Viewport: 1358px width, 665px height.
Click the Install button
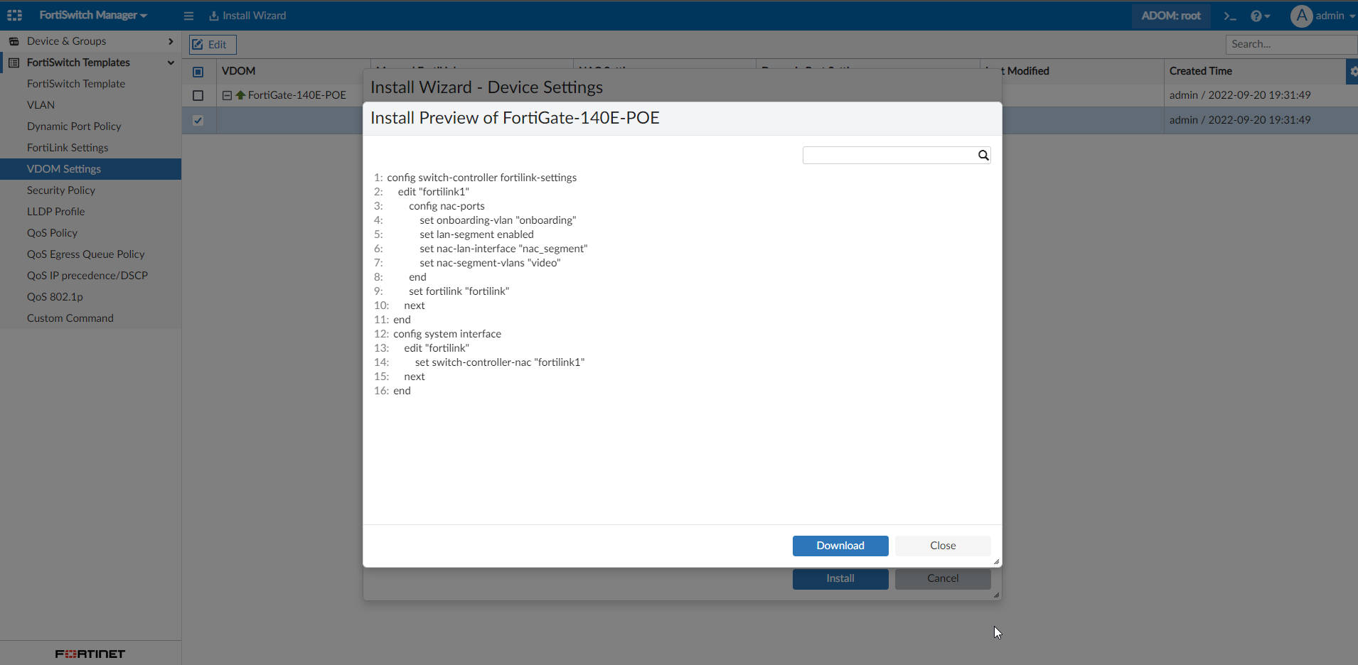(x=840, y=578)
